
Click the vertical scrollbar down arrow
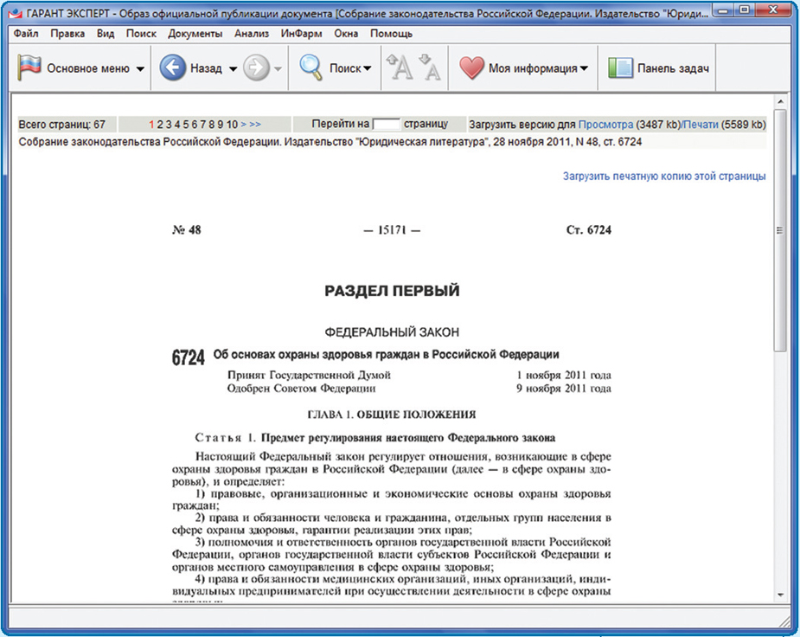coord(780,595)
